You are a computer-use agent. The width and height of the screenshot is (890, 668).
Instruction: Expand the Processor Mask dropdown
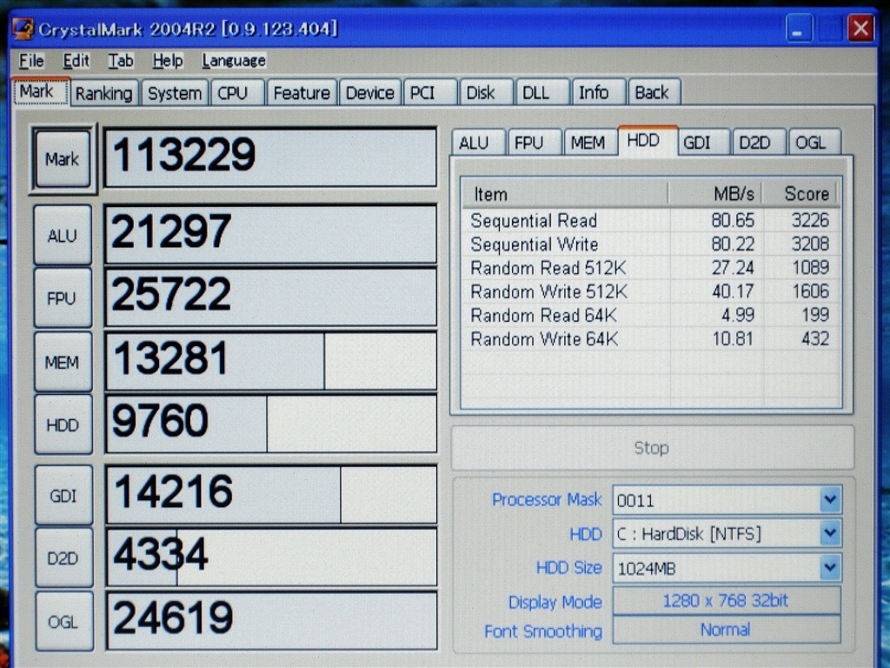pyautogui.click(x=830, y=500)
